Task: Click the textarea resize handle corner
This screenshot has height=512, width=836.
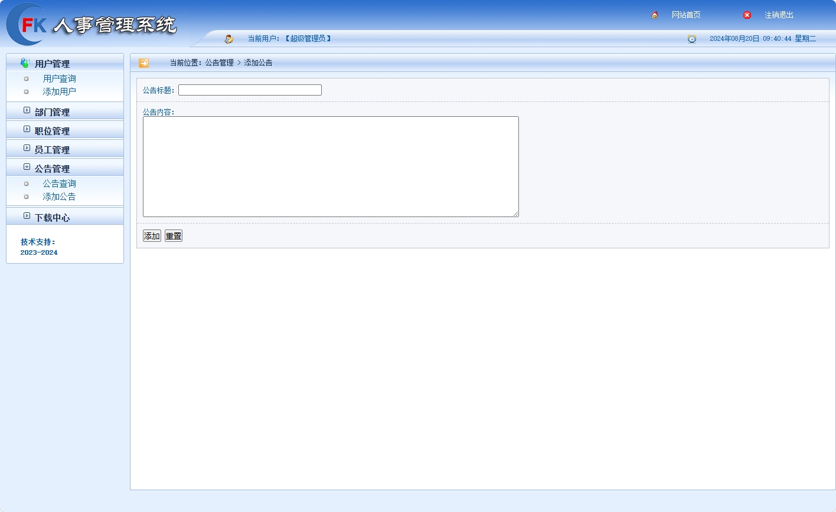Action: pyautogui.click(x=515, y=214)
